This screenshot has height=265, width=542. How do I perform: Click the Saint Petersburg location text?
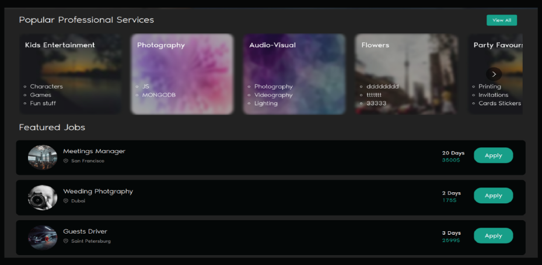(x=91, y=241)
